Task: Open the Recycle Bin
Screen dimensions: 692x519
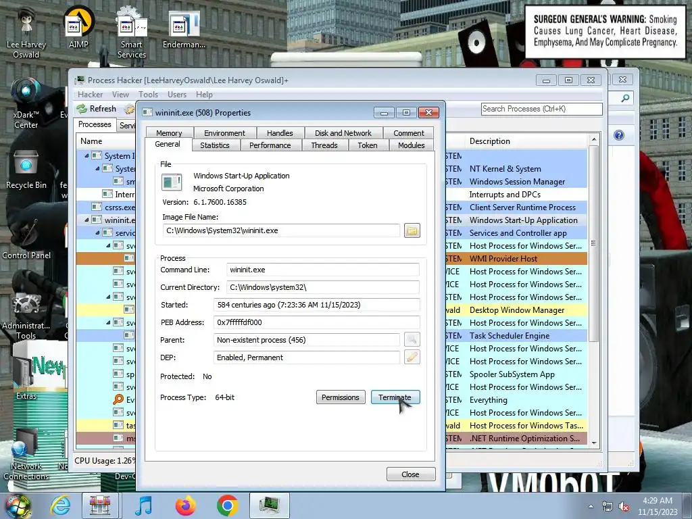Action: point(26,170)
